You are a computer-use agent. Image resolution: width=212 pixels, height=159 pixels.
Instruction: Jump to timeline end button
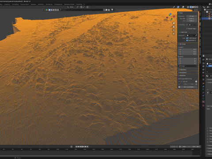coord(87,147)
